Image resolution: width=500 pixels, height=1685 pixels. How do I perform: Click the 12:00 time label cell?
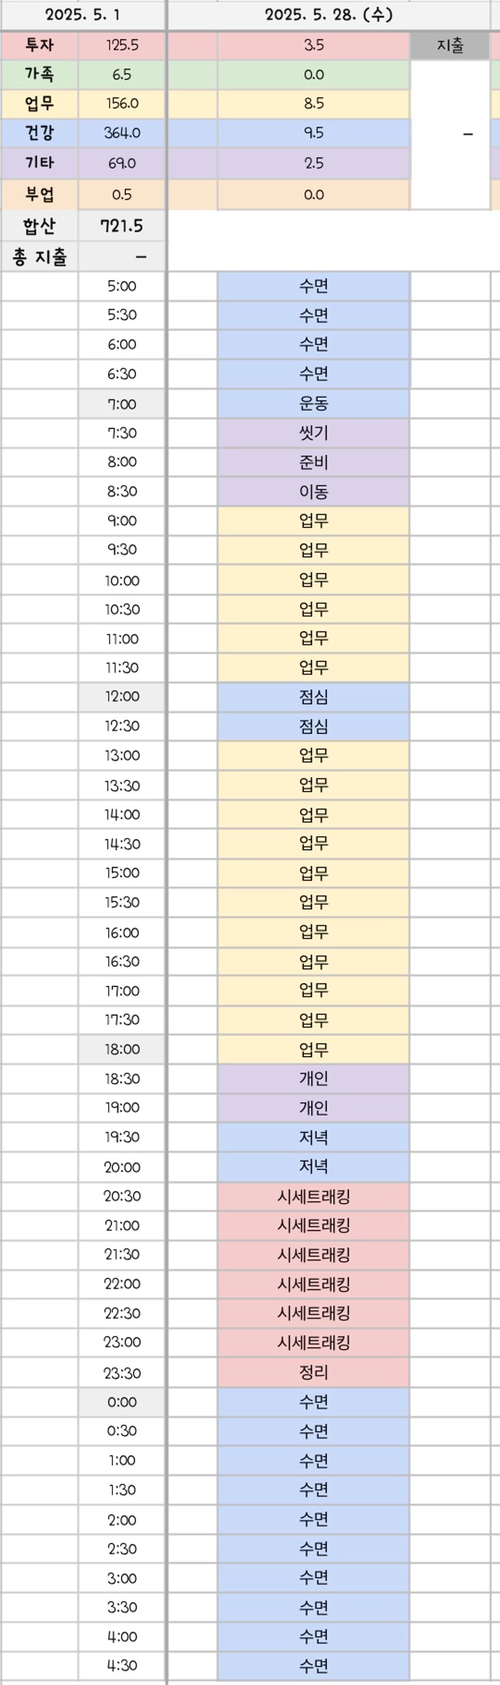[122, 697]
